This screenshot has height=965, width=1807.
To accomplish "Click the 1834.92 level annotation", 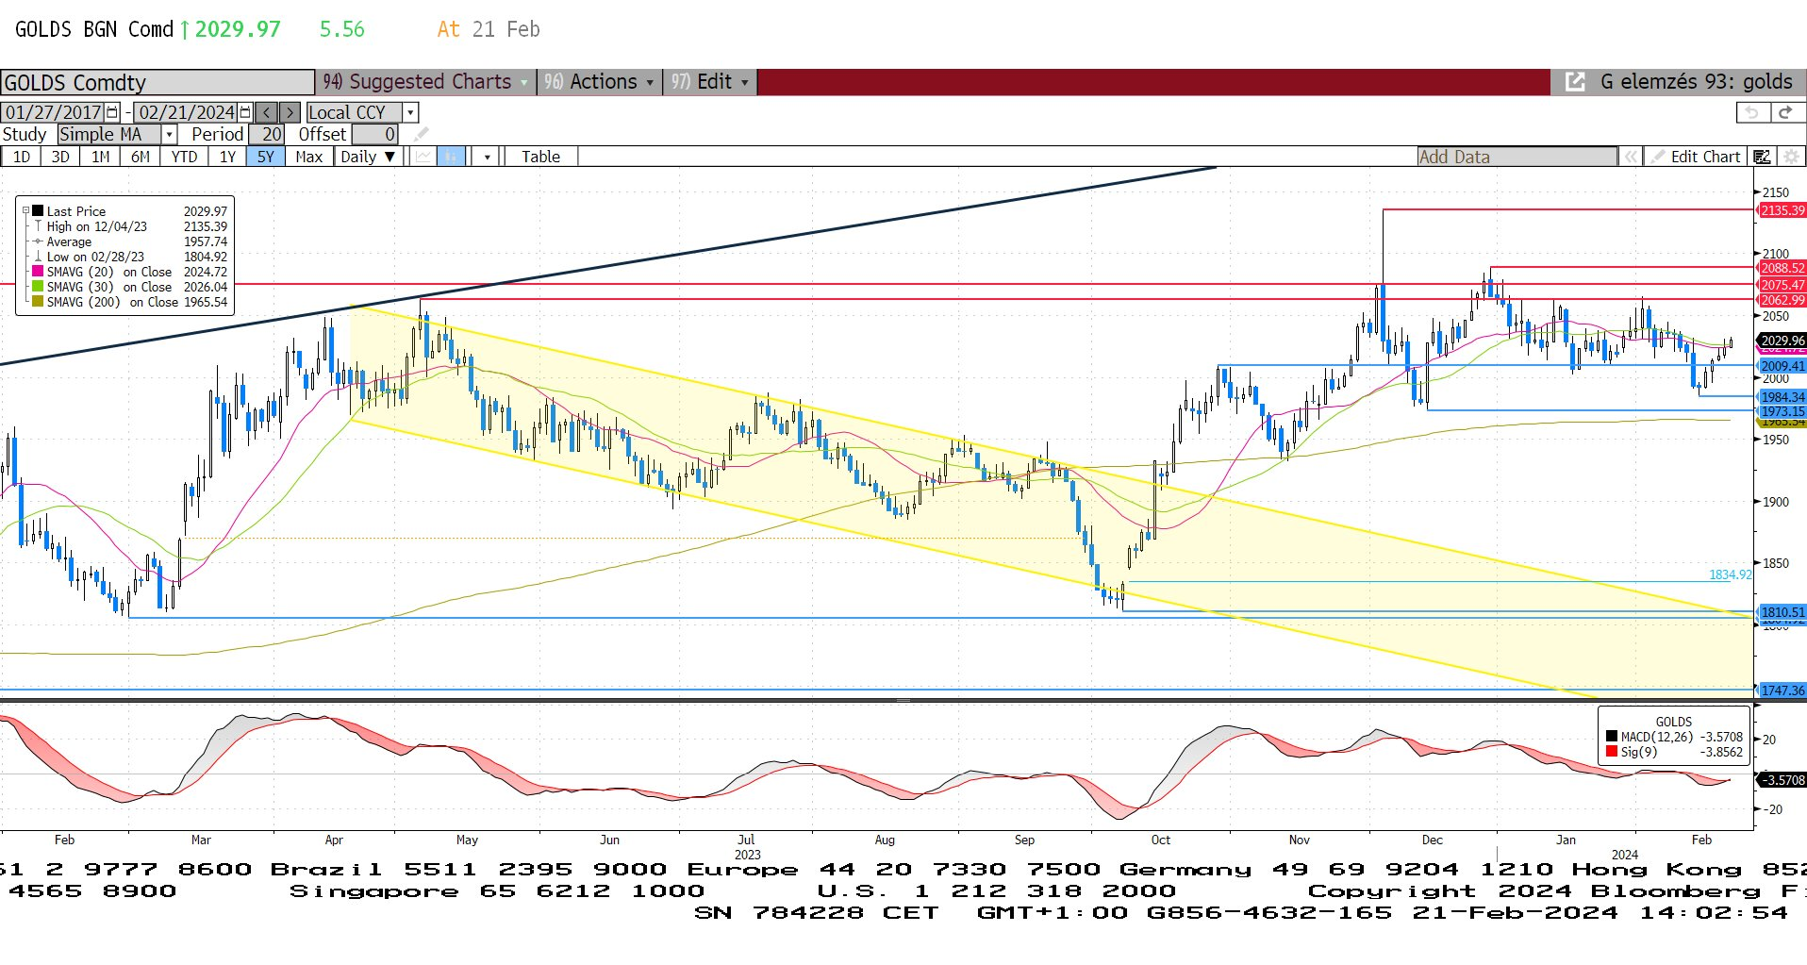I will 1730,574.
